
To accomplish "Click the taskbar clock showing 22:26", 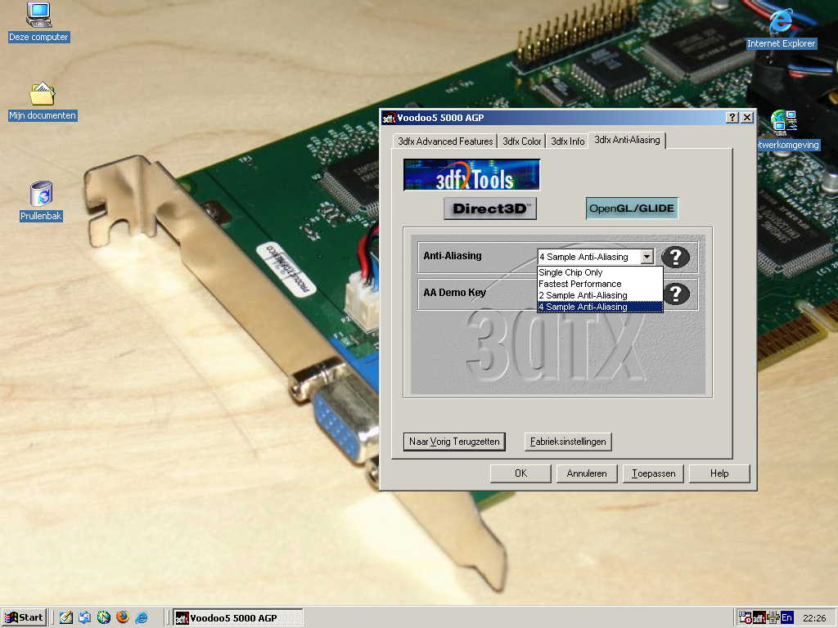I will 814,618.
